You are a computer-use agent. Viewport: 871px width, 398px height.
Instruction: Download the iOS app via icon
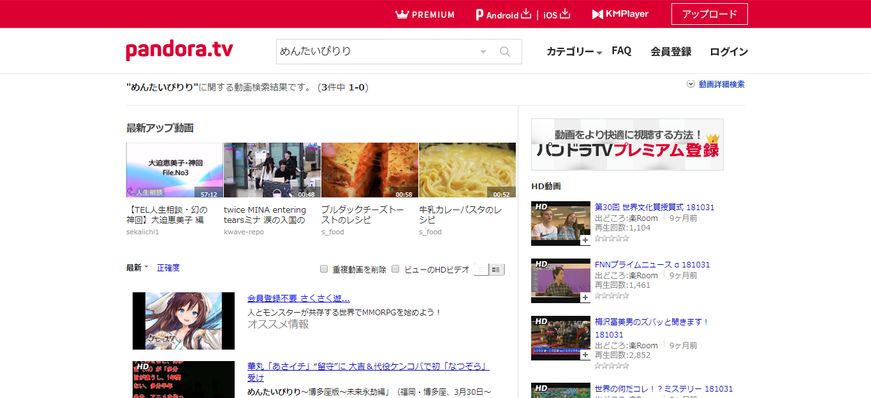pos(565,13)
